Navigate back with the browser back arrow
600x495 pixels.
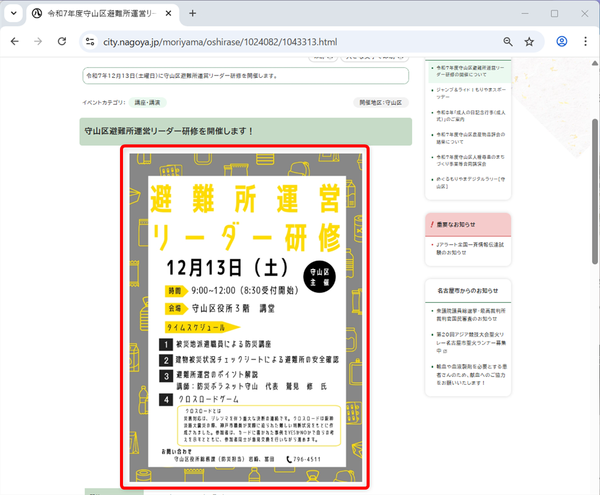(x=14, y=41)
